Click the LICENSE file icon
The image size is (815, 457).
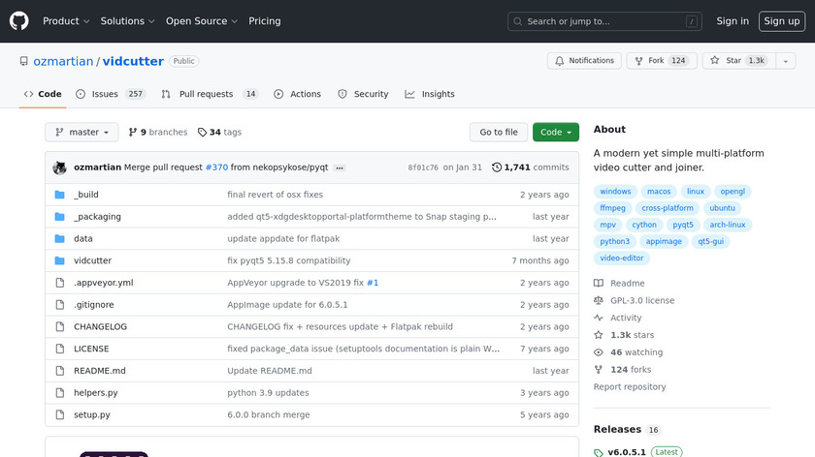60,350
